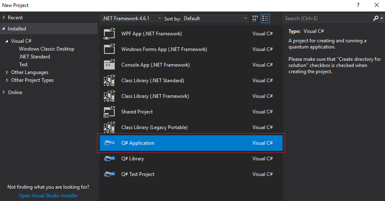Click the Installed section label
Image resolution: width=385 pixels, height=201 pixels.
(17, 29)
